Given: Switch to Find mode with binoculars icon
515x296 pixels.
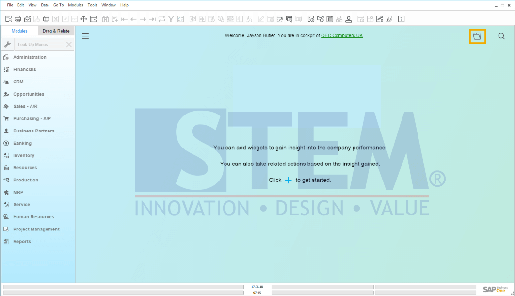Looking at the screenshot, I should [x=105, y=19].
